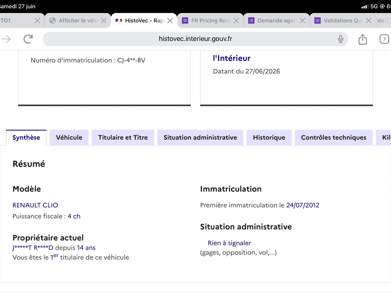Click the Résumé heading
Viewport: 391px width, 293px height.
click(x=29, y=164)
